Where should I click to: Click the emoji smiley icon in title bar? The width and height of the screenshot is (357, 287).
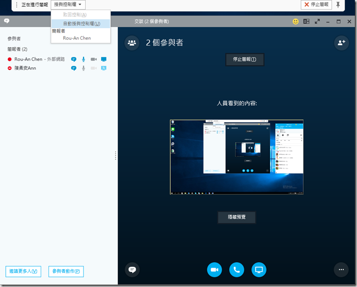[295, 21]
